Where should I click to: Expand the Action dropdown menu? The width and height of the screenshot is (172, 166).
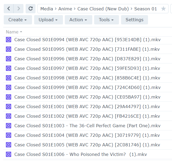78,20
